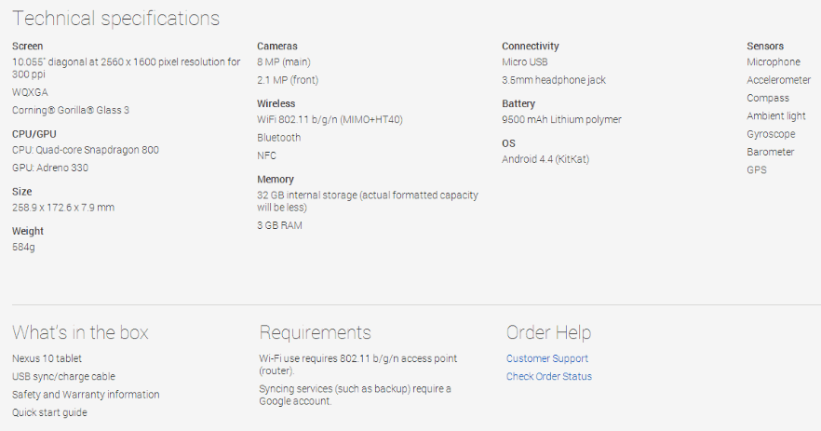Click the Connectivity heading
821x431 pixels.
pos(531,47)
